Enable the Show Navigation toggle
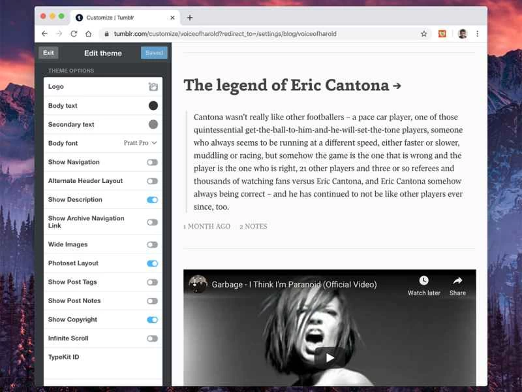Image resolution: width=522 pixels, height=392 pixels. pyautogui.click(x=152, y=162)
